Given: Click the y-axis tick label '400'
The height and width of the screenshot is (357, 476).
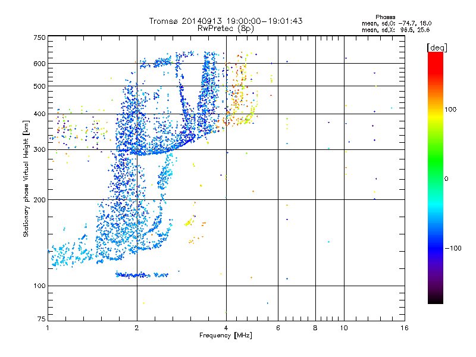Looking at the screenshot, I should tap(39, 114).
